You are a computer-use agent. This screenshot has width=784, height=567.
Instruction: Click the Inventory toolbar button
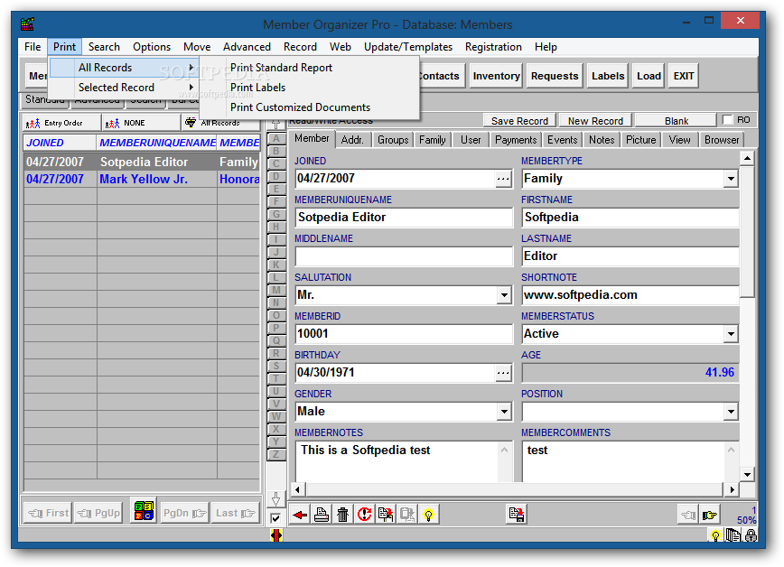(x=496, y=76)
